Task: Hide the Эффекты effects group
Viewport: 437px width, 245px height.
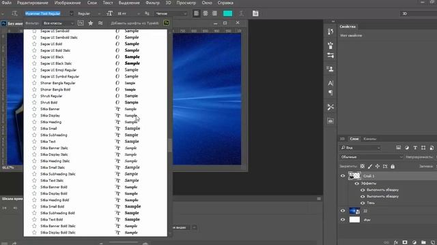Action: click(x=356, y=183)
